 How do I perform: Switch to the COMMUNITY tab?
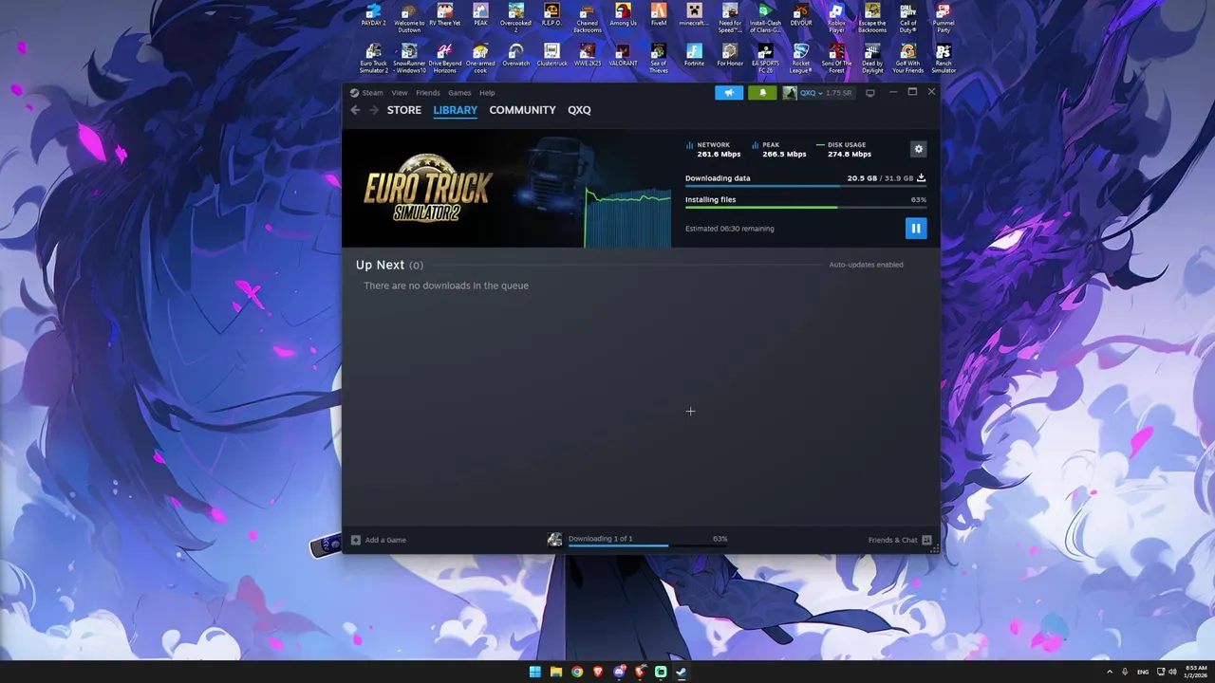[x=522, y=110]
